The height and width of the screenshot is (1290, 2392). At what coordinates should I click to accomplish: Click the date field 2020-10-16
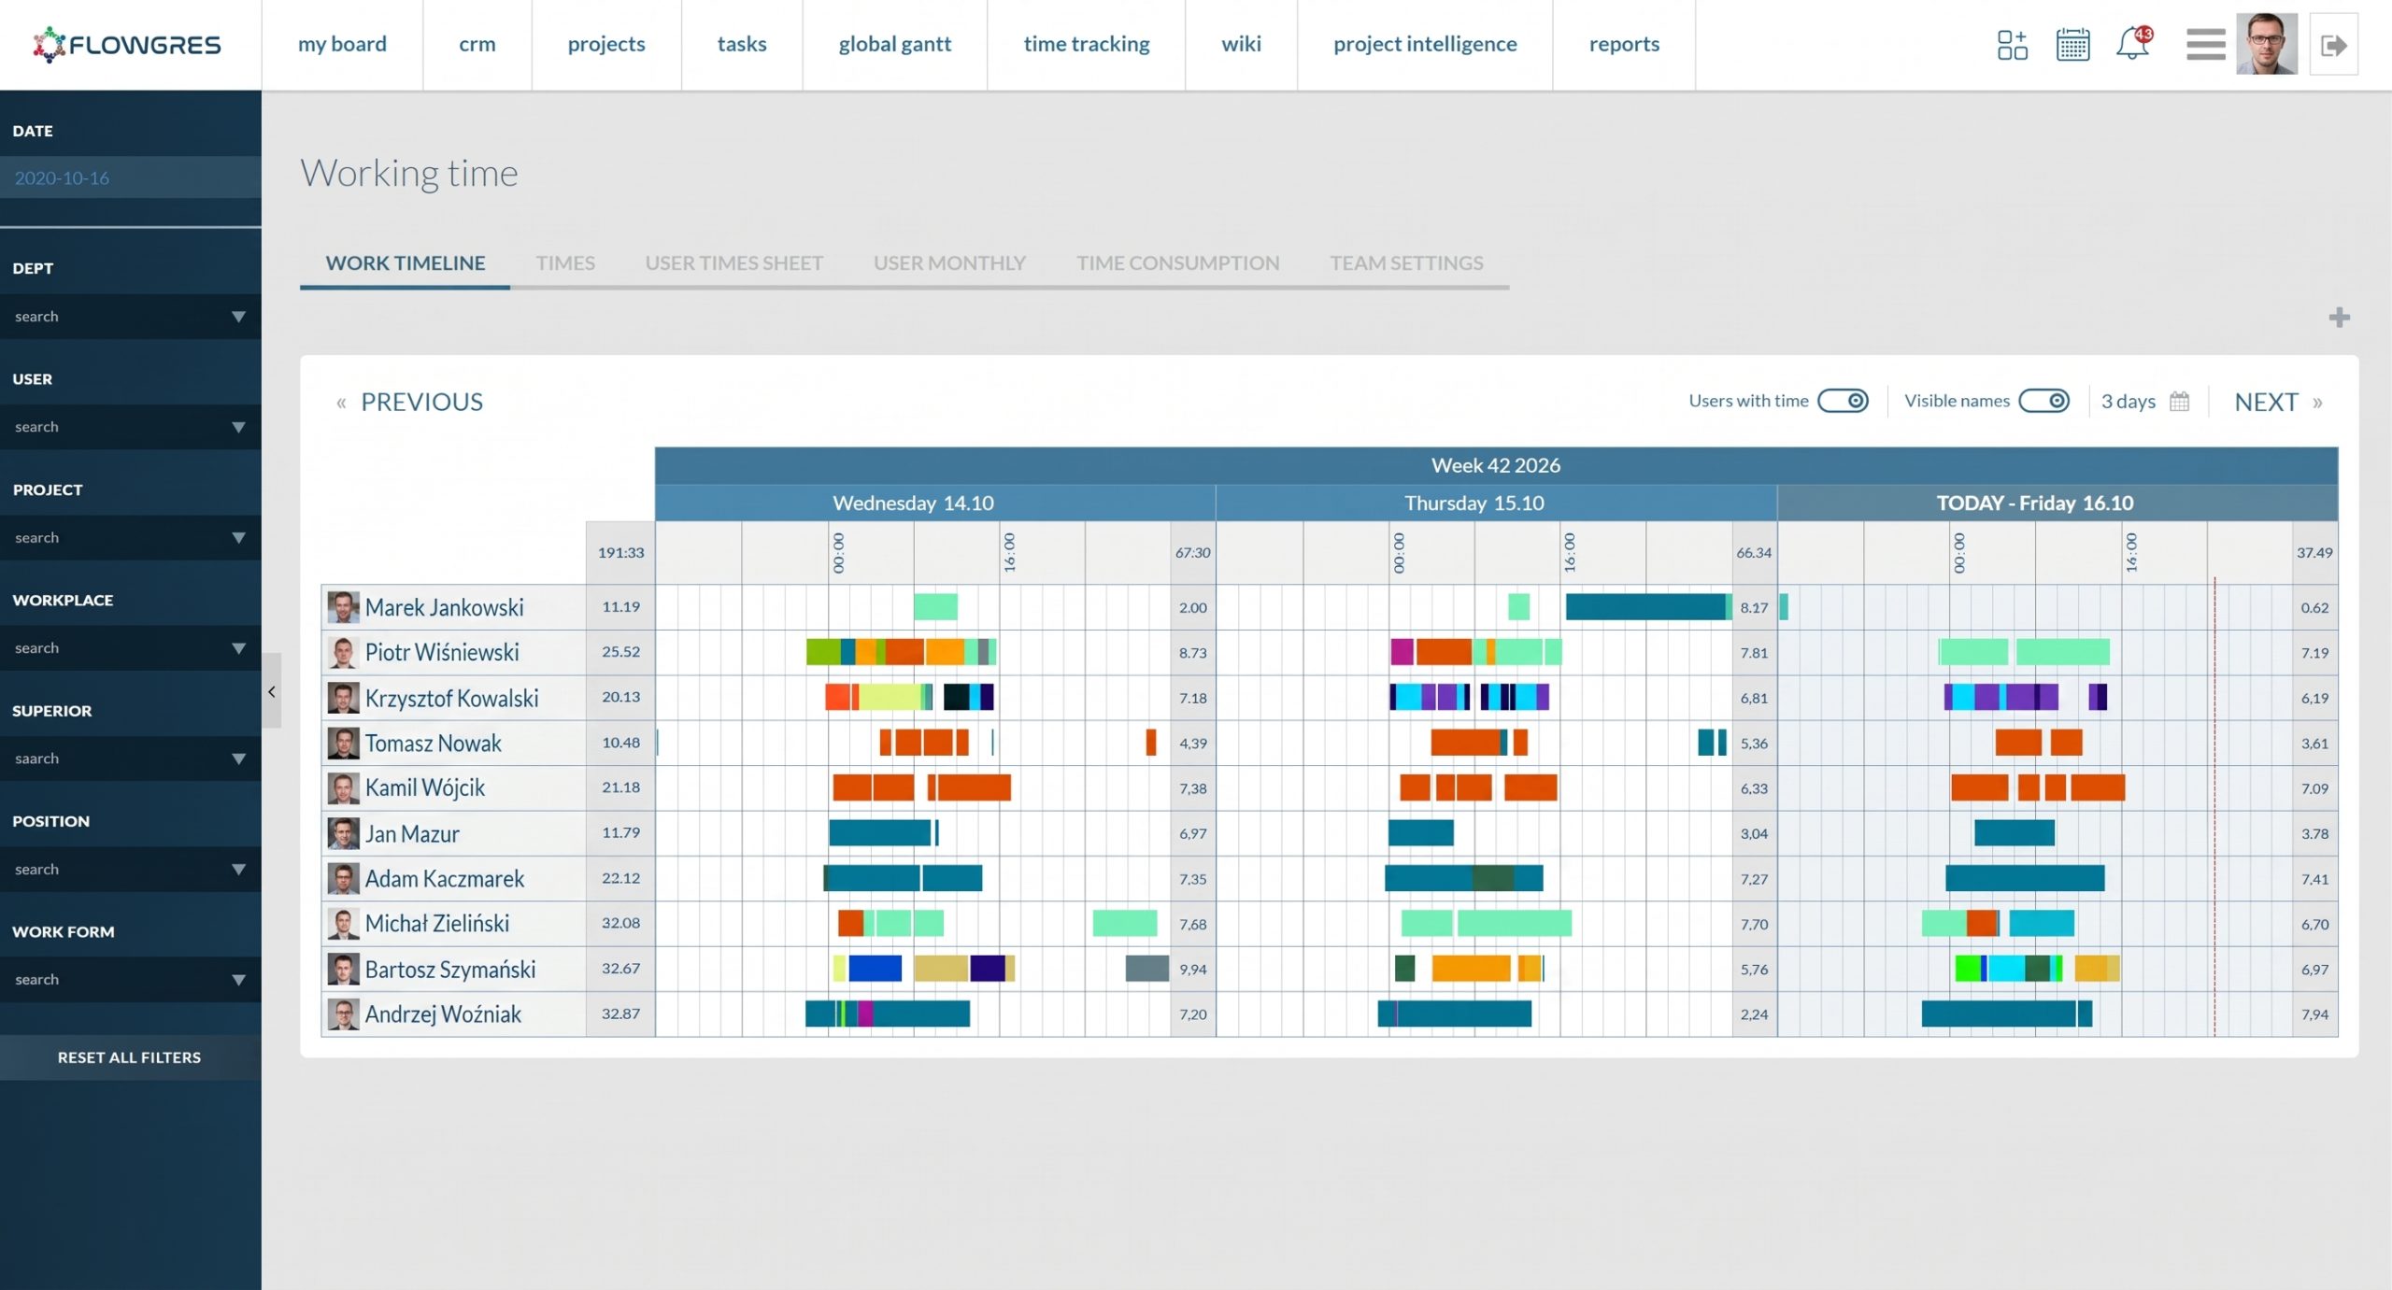pyautogui.click(x=131, y=177)
